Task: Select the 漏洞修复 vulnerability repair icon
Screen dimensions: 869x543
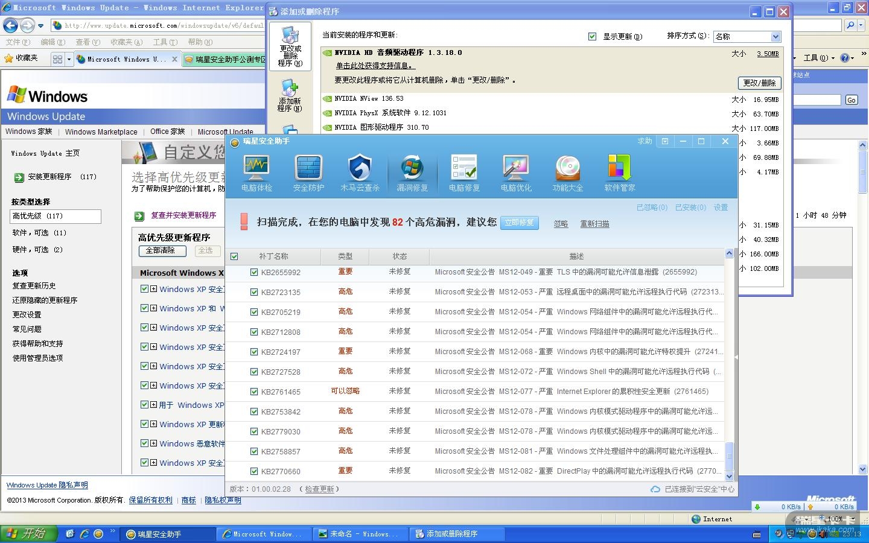Action: (412, 173)
